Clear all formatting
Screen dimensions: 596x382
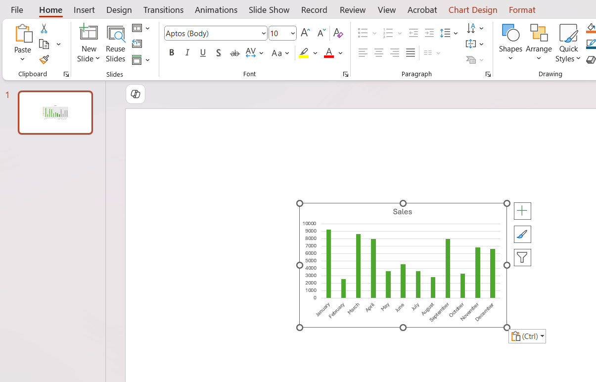coord(338,33)
